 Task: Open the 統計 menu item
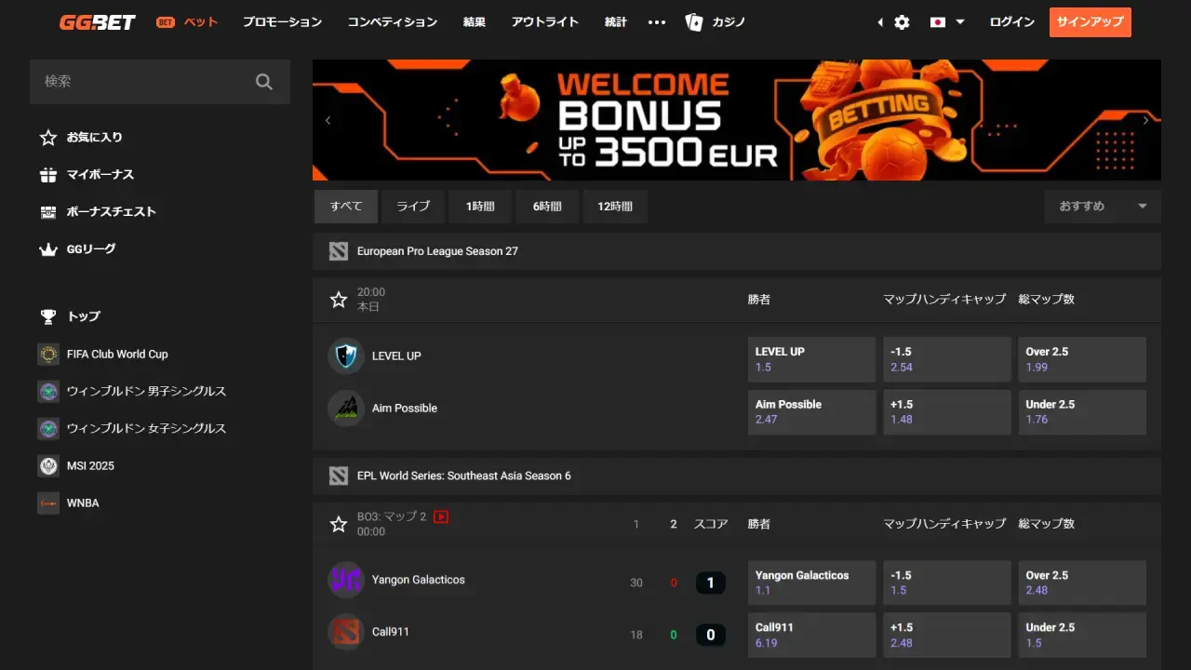pyautogui.click(x=616, y=22)
